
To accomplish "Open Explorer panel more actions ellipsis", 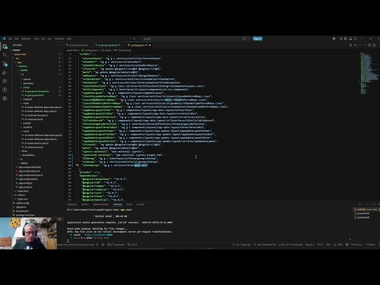I will tap(59, 45).
